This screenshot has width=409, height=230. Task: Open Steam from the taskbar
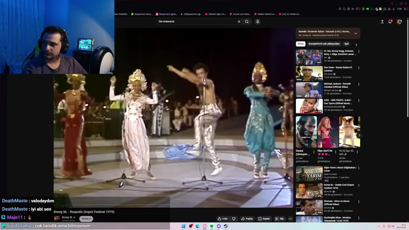[x=226, y=226]
